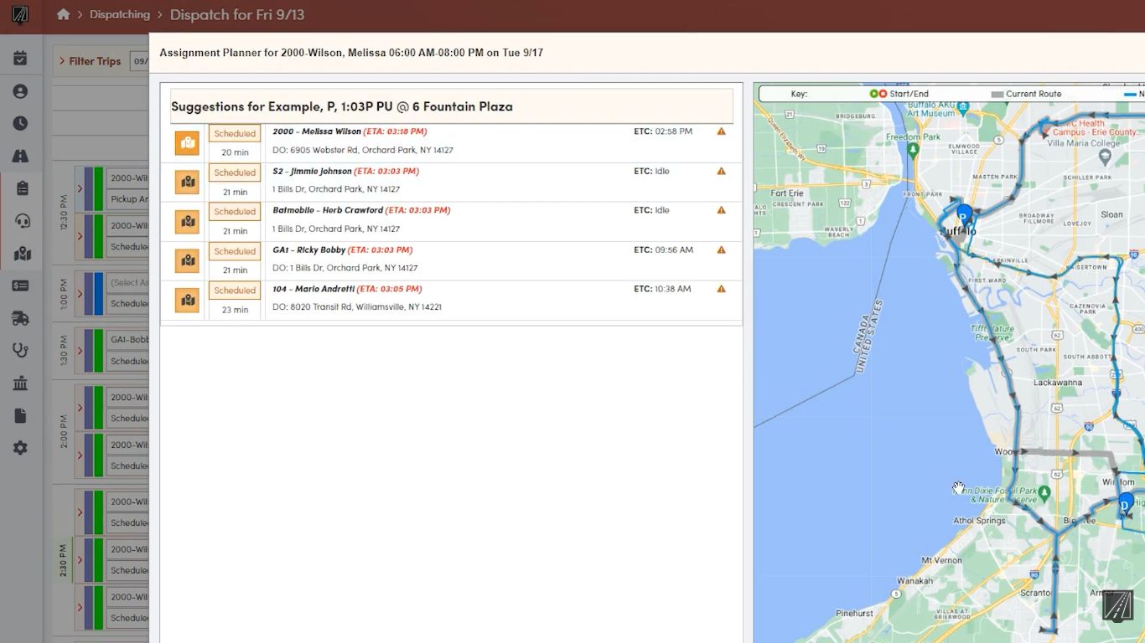Open the clock icon in the sidebar

click(20, 123)
